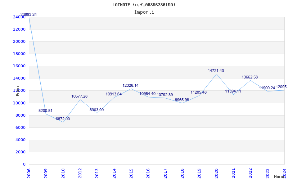The width and height of the screenshot is (288, 180).
Task: Click the 22000 y-axis tick label
Action: click(x=19, y=29)
